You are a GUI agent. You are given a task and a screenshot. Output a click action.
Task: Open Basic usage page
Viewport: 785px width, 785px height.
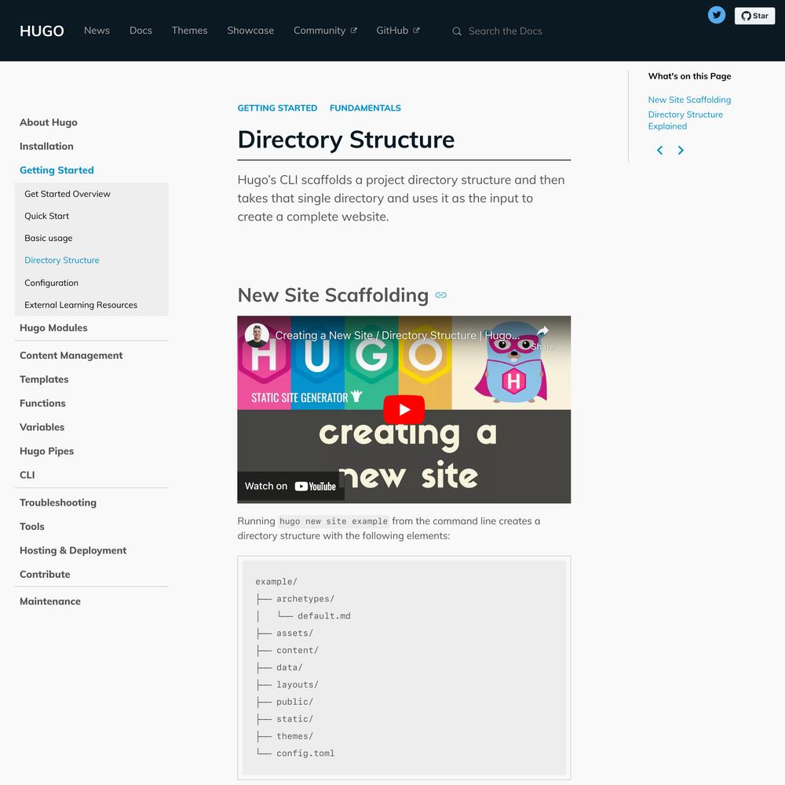coord(49,238)
